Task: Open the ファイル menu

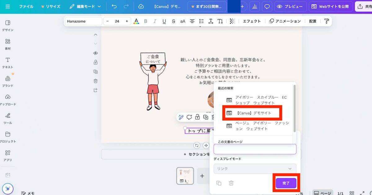Action: click(26, 6)
